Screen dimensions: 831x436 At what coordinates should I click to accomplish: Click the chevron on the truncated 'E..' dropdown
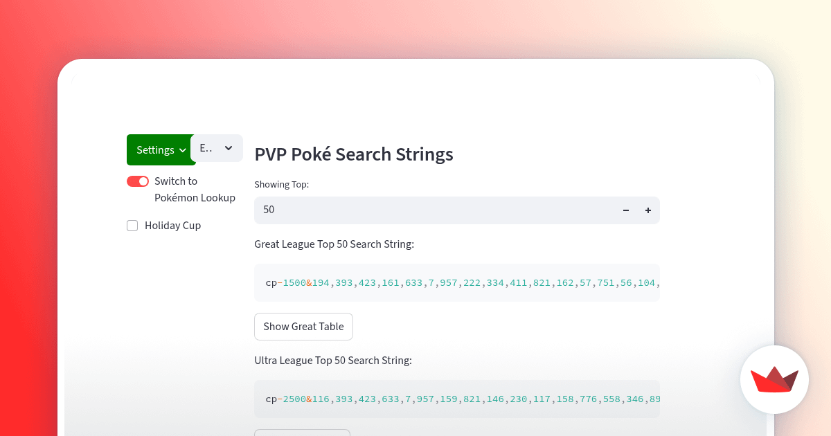tap(229, 148)
